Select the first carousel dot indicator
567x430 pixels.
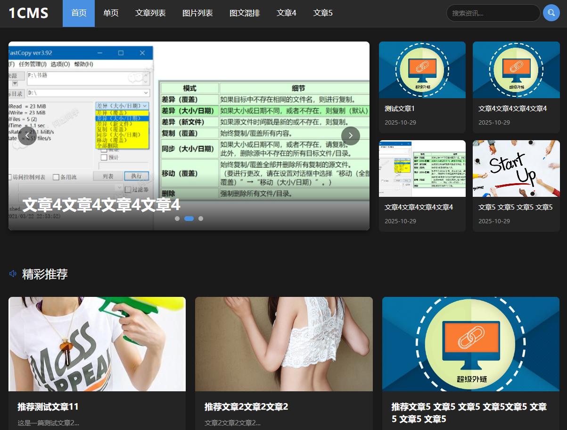pyautogui.click(x=177, y=219)
